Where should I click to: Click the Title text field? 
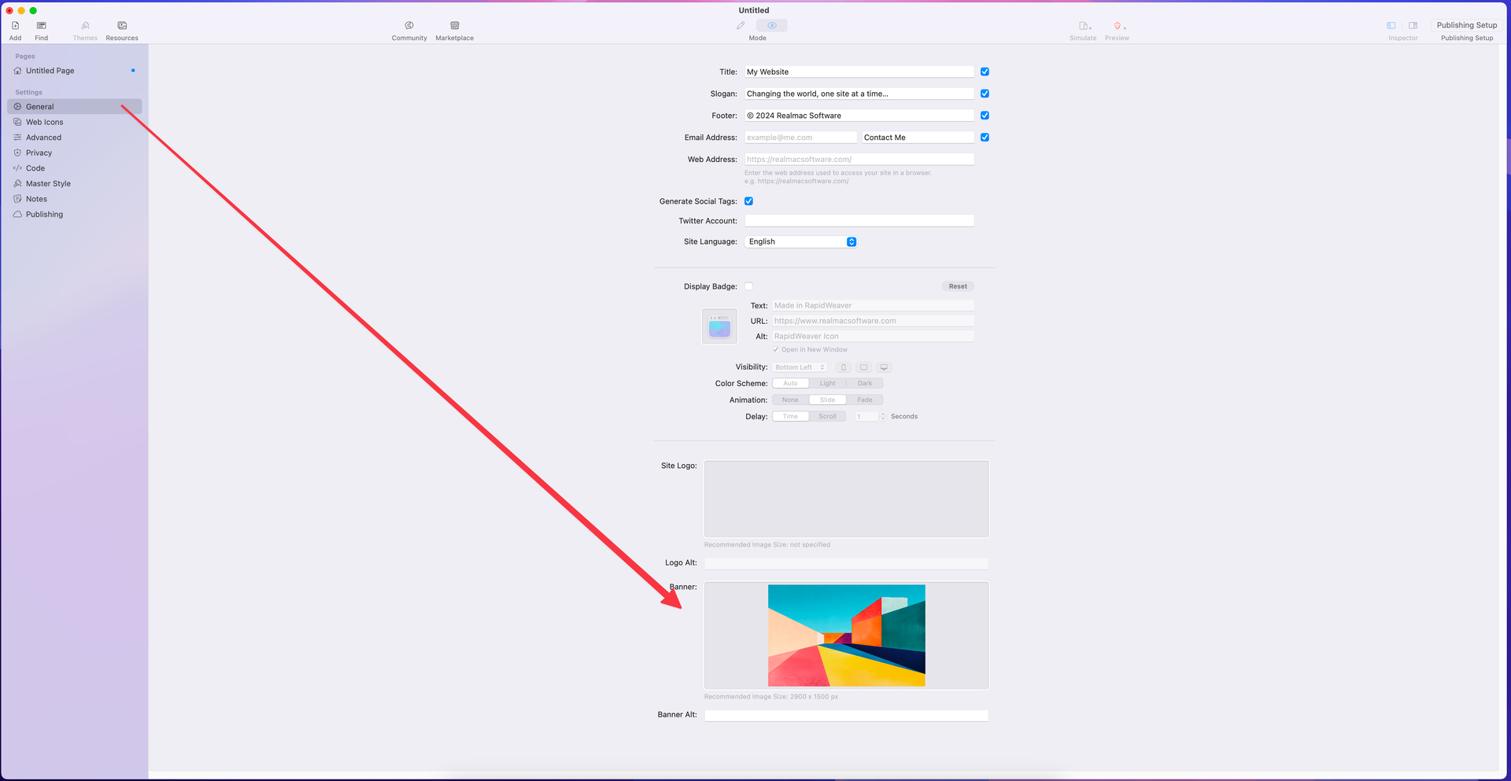(859, 72)
